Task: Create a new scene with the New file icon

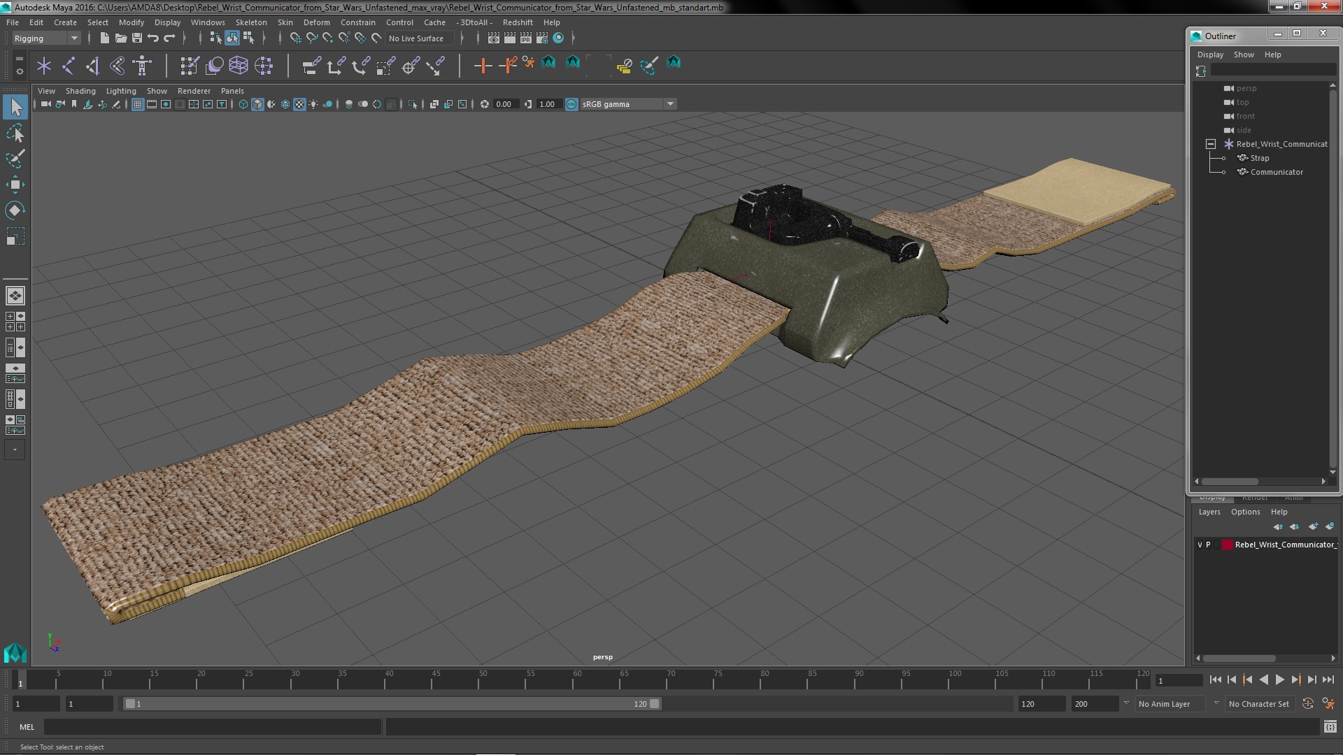Action: [x=104, y=38]
